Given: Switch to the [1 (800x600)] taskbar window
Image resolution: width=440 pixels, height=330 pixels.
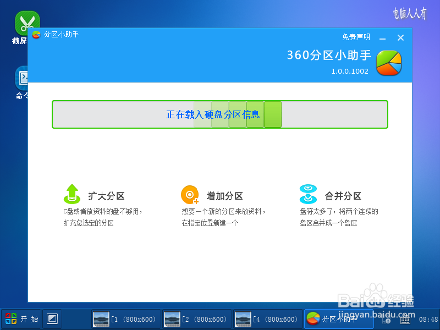Looking at the screenshot, I should pos(125,319).
